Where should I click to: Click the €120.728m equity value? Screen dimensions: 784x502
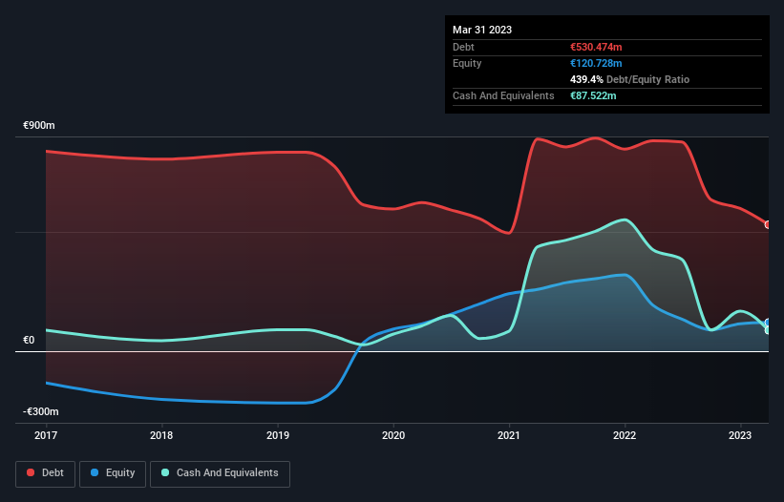[596, 63]
